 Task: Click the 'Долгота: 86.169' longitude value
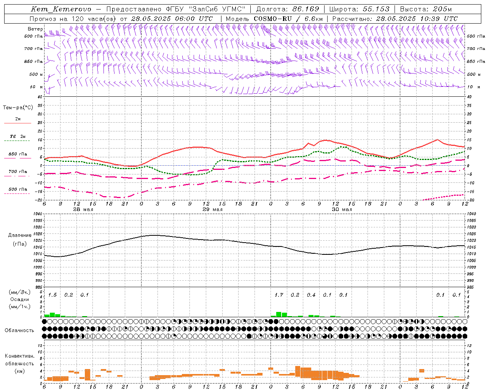click(x=288, y=9)
